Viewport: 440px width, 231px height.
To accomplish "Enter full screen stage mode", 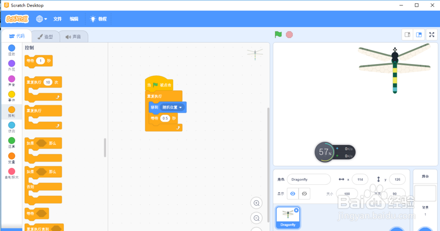I will [432, 35].
